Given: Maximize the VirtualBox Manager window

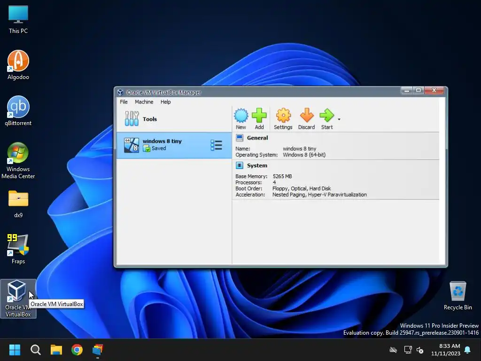Looking at the screenshot, I should 419,90.
